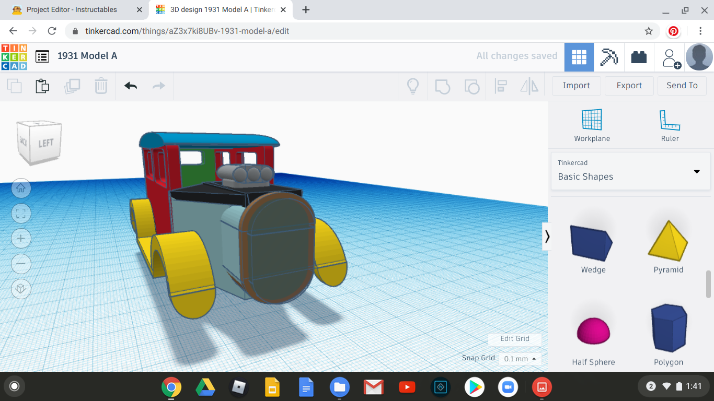Delete the selected shape with the trash icon
This screenshot has height=401, width=714.
tap(101, 86)
